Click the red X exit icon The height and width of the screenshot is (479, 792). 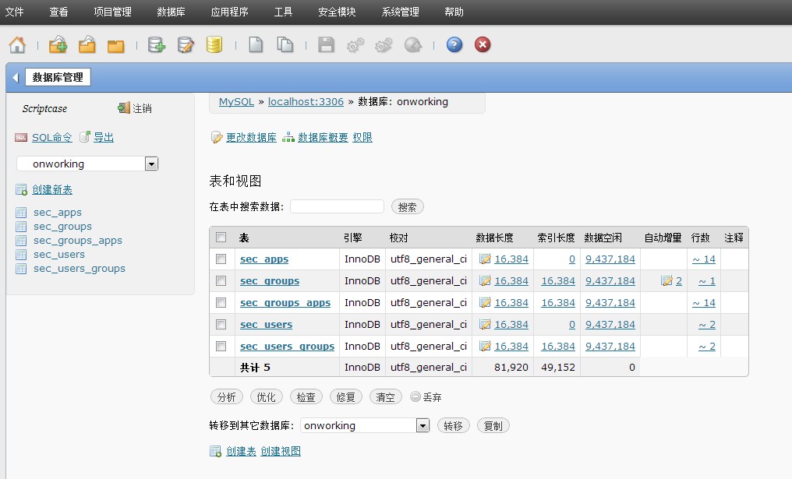point(483,44)
